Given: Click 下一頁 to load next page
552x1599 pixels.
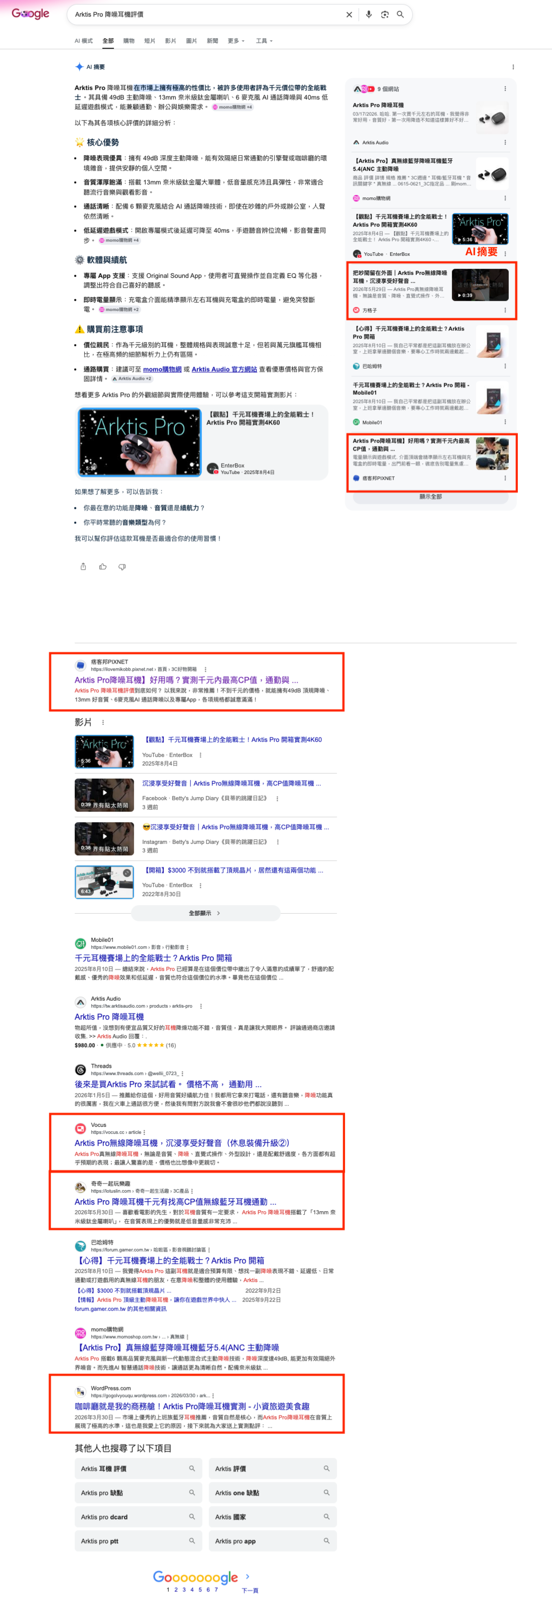Looking at the screenshot, I should tap(250, 1590).
